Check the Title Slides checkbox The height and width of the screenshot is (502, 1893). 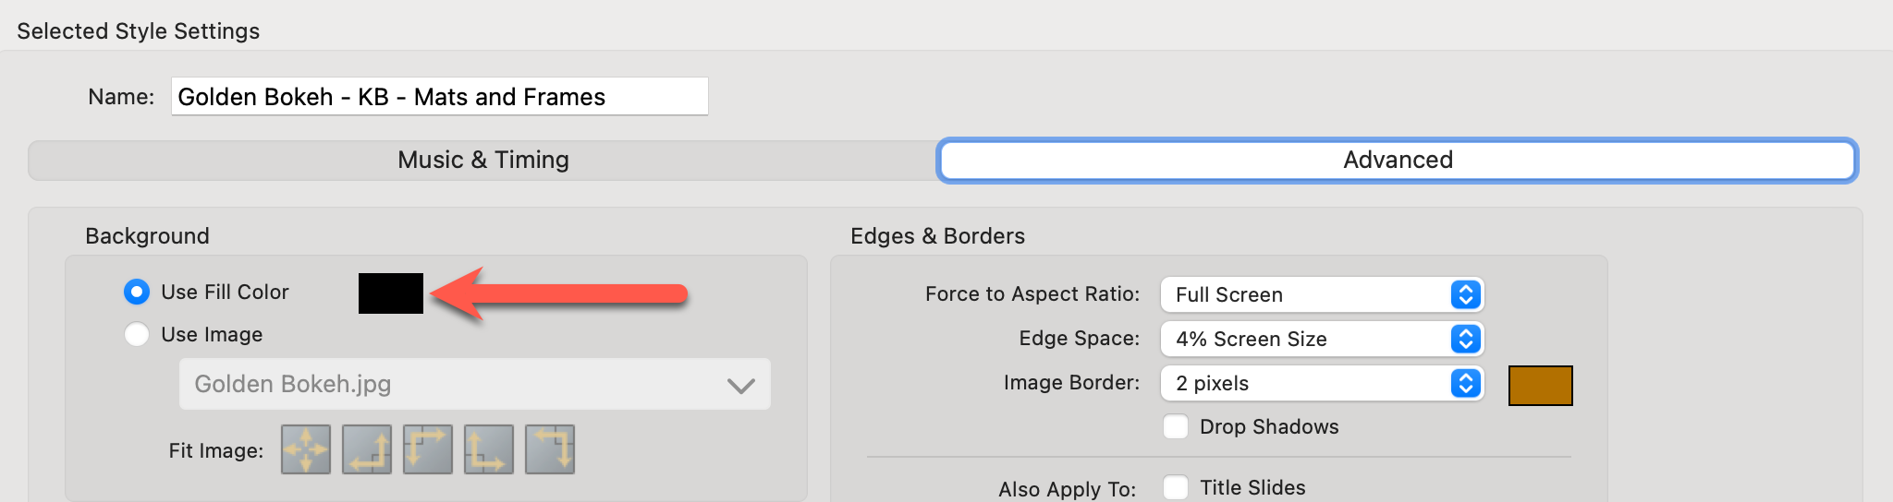point(1176,487)
